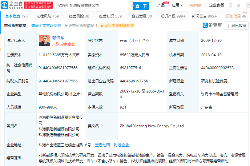This screenshot has height=166, width=250.
Task: Click the bell icon in 发生变更时通知我
Action: [102, 26]
